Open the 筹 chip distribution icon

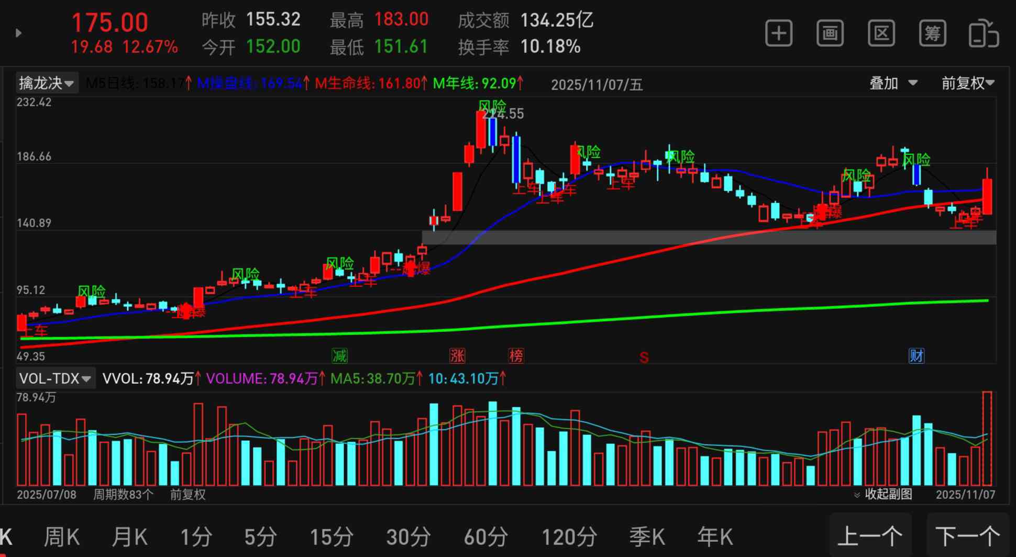coord(932,34)
